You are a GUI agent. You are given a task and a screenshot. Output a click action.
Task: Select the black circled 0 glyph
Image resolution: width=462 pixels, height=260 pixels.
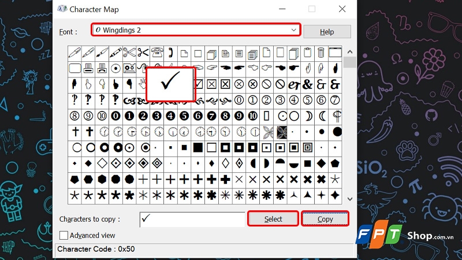(x=115, y=116)
